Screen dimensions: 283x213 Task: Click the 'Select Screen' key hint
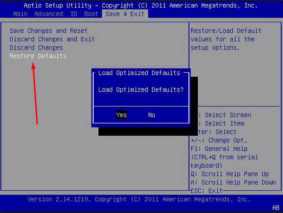coord(228,115)
